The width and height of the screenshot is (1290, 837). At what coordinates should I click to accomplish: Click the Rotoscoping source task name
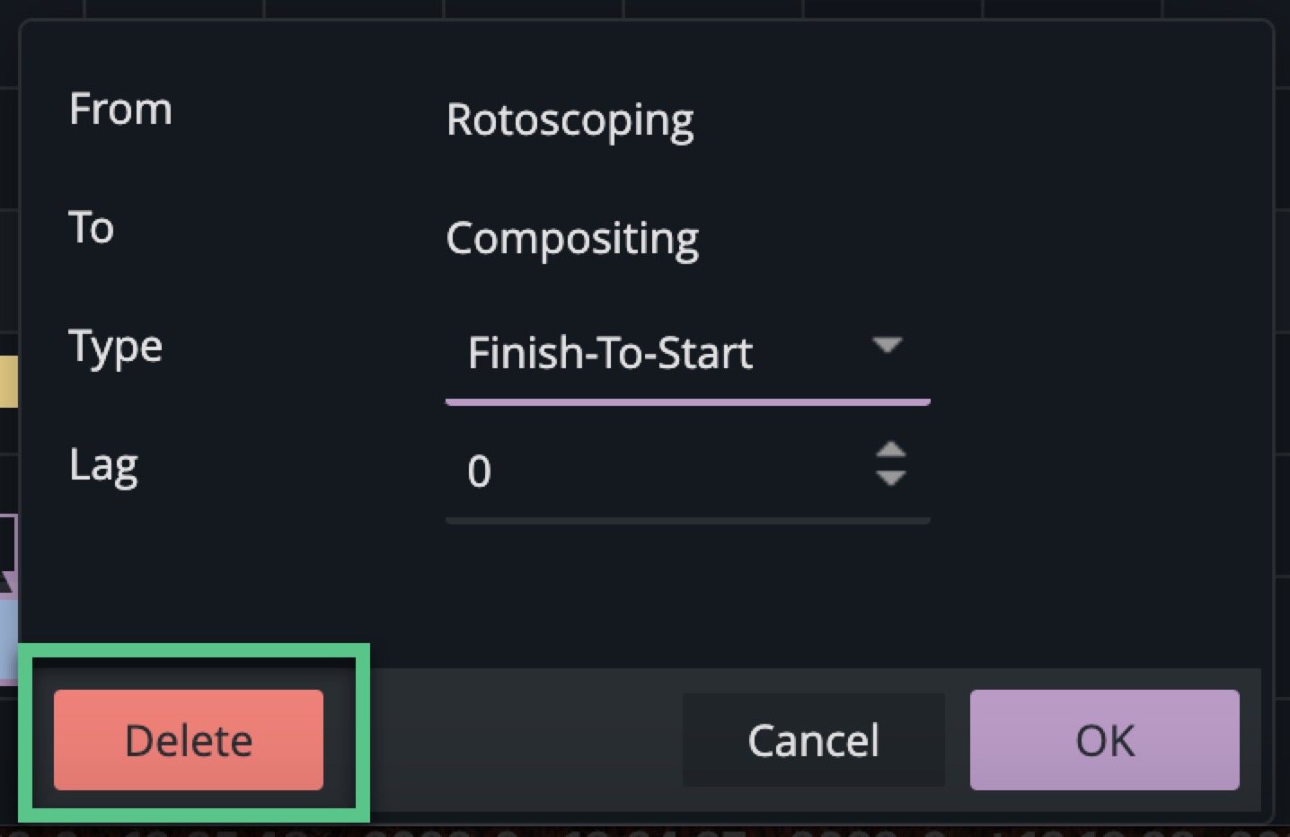[570, 120]
